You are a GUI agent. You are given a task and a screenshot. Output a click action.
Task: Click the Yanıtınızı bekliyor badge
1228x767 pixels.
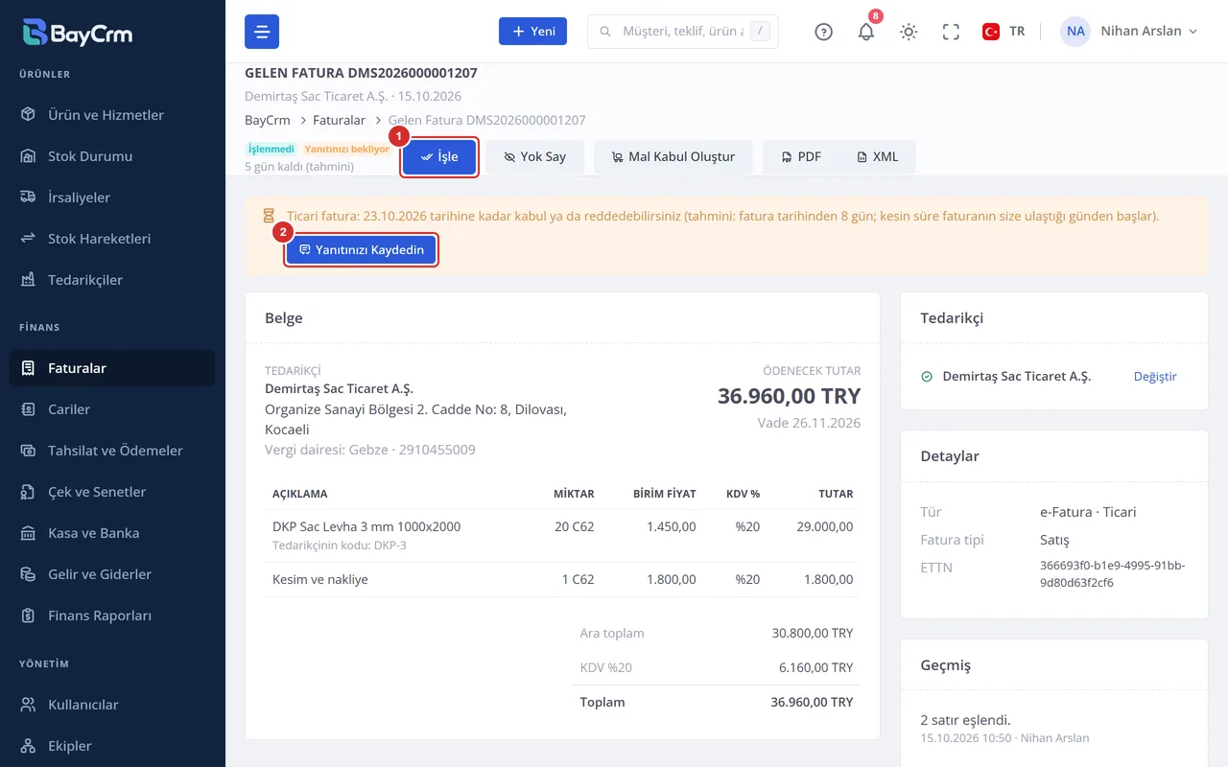click(x=347, y=150)
